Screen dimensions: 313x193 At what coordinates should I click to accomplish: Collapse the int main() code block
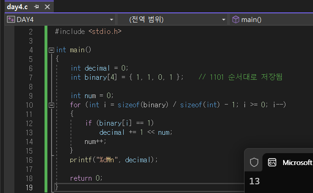[51, 50]
